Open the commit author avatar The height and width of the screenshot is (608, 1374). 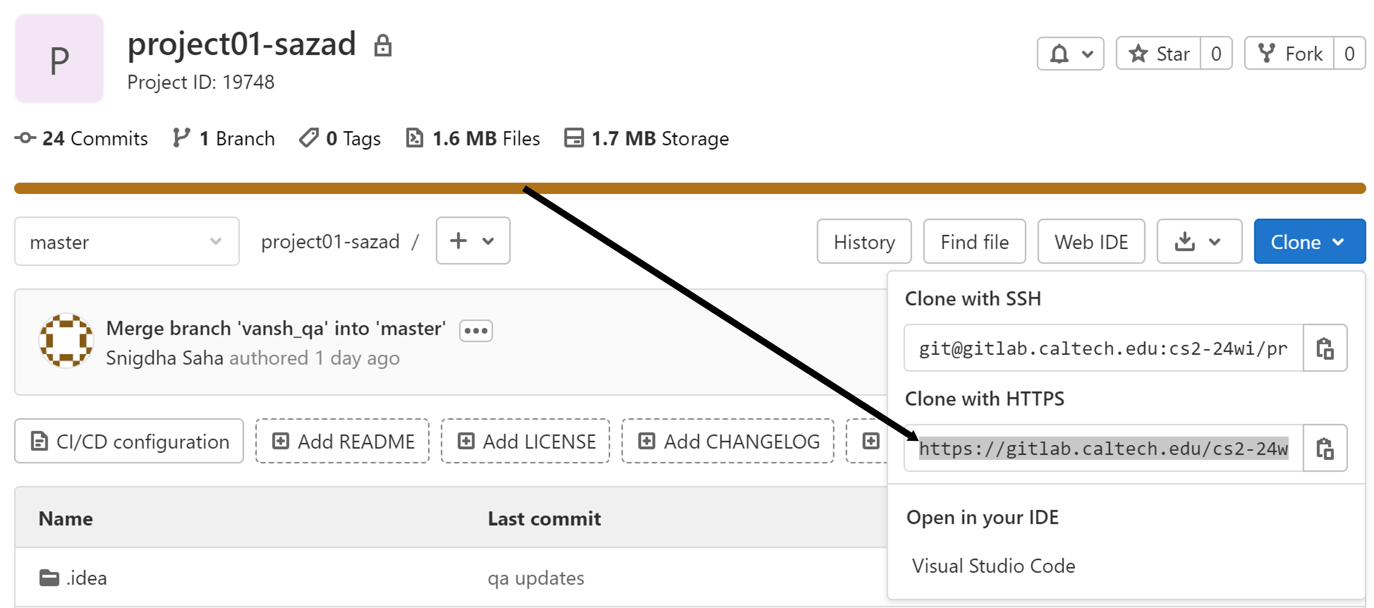click(x=65, y=341)
